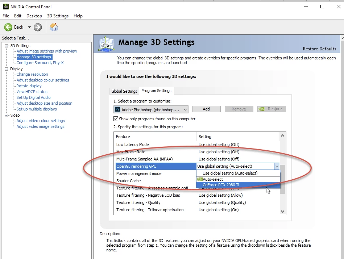Toggle Show only programs found on this computer
This screenshot has width=344, height=259.
point(116,119)
